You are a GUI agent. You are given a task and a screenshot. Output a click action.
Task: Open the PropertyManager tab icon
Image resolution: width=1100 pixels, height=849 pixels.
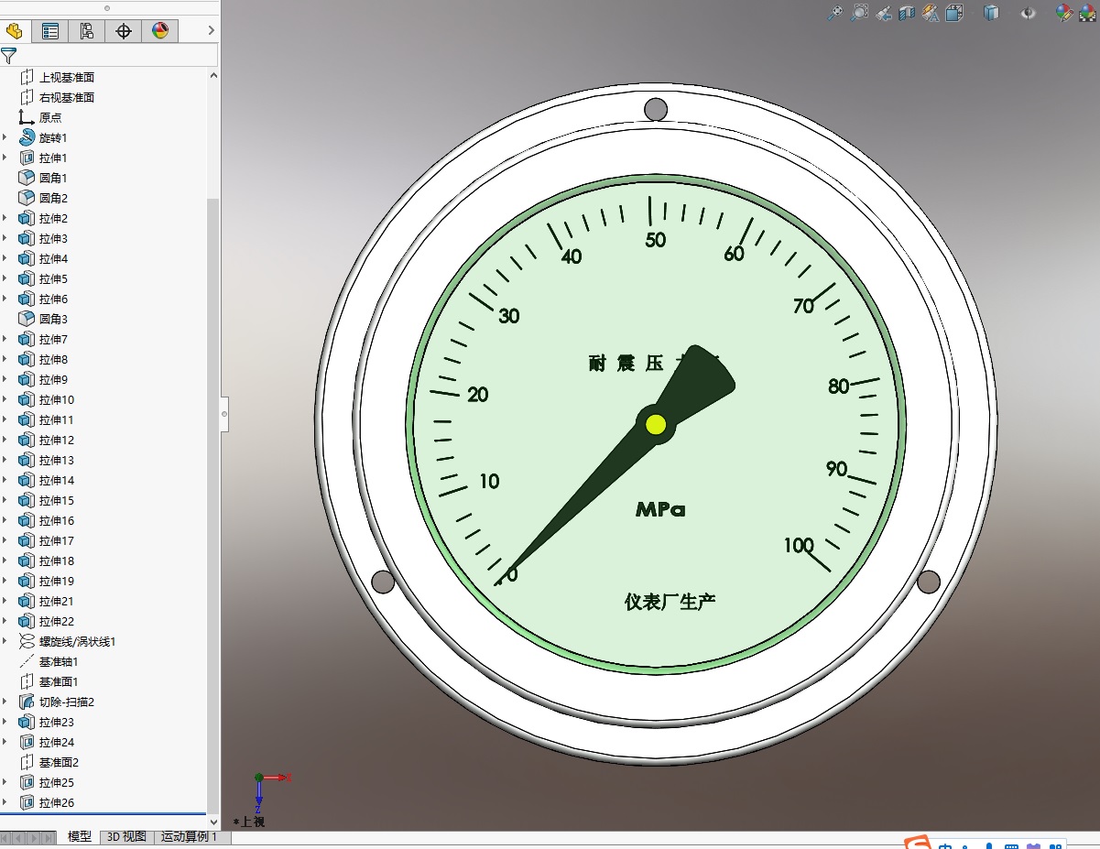point(50,31)
